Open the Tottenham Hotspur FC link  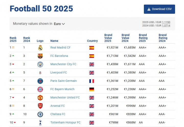click(65, 122)
